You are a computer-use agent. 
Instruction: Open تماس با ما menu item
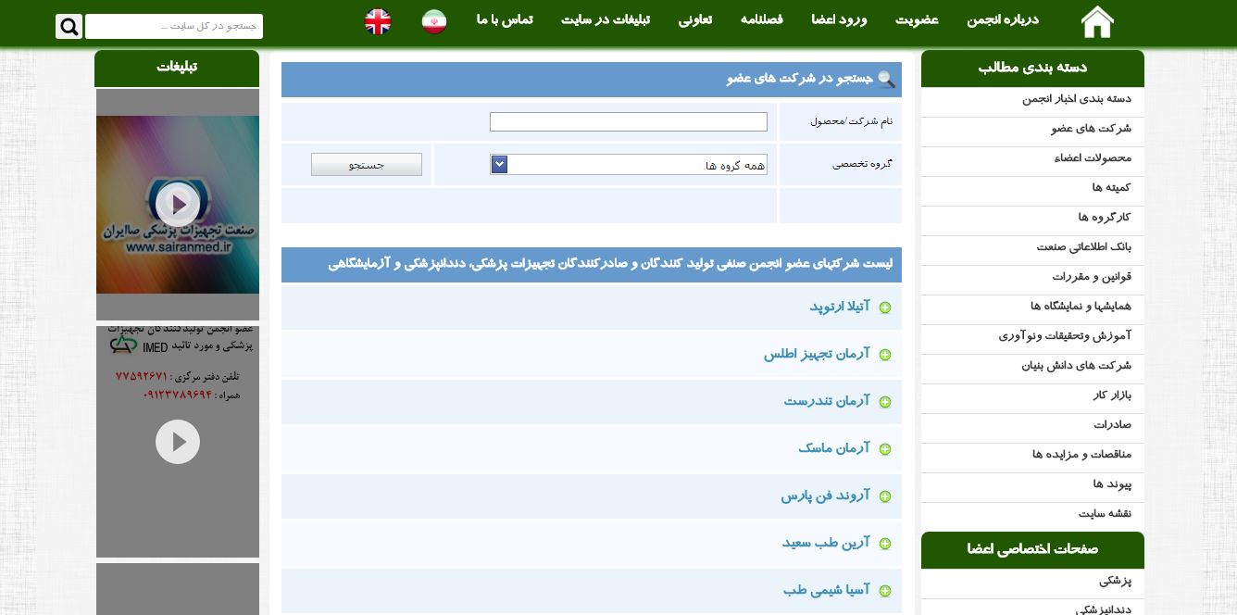(505, 19)
